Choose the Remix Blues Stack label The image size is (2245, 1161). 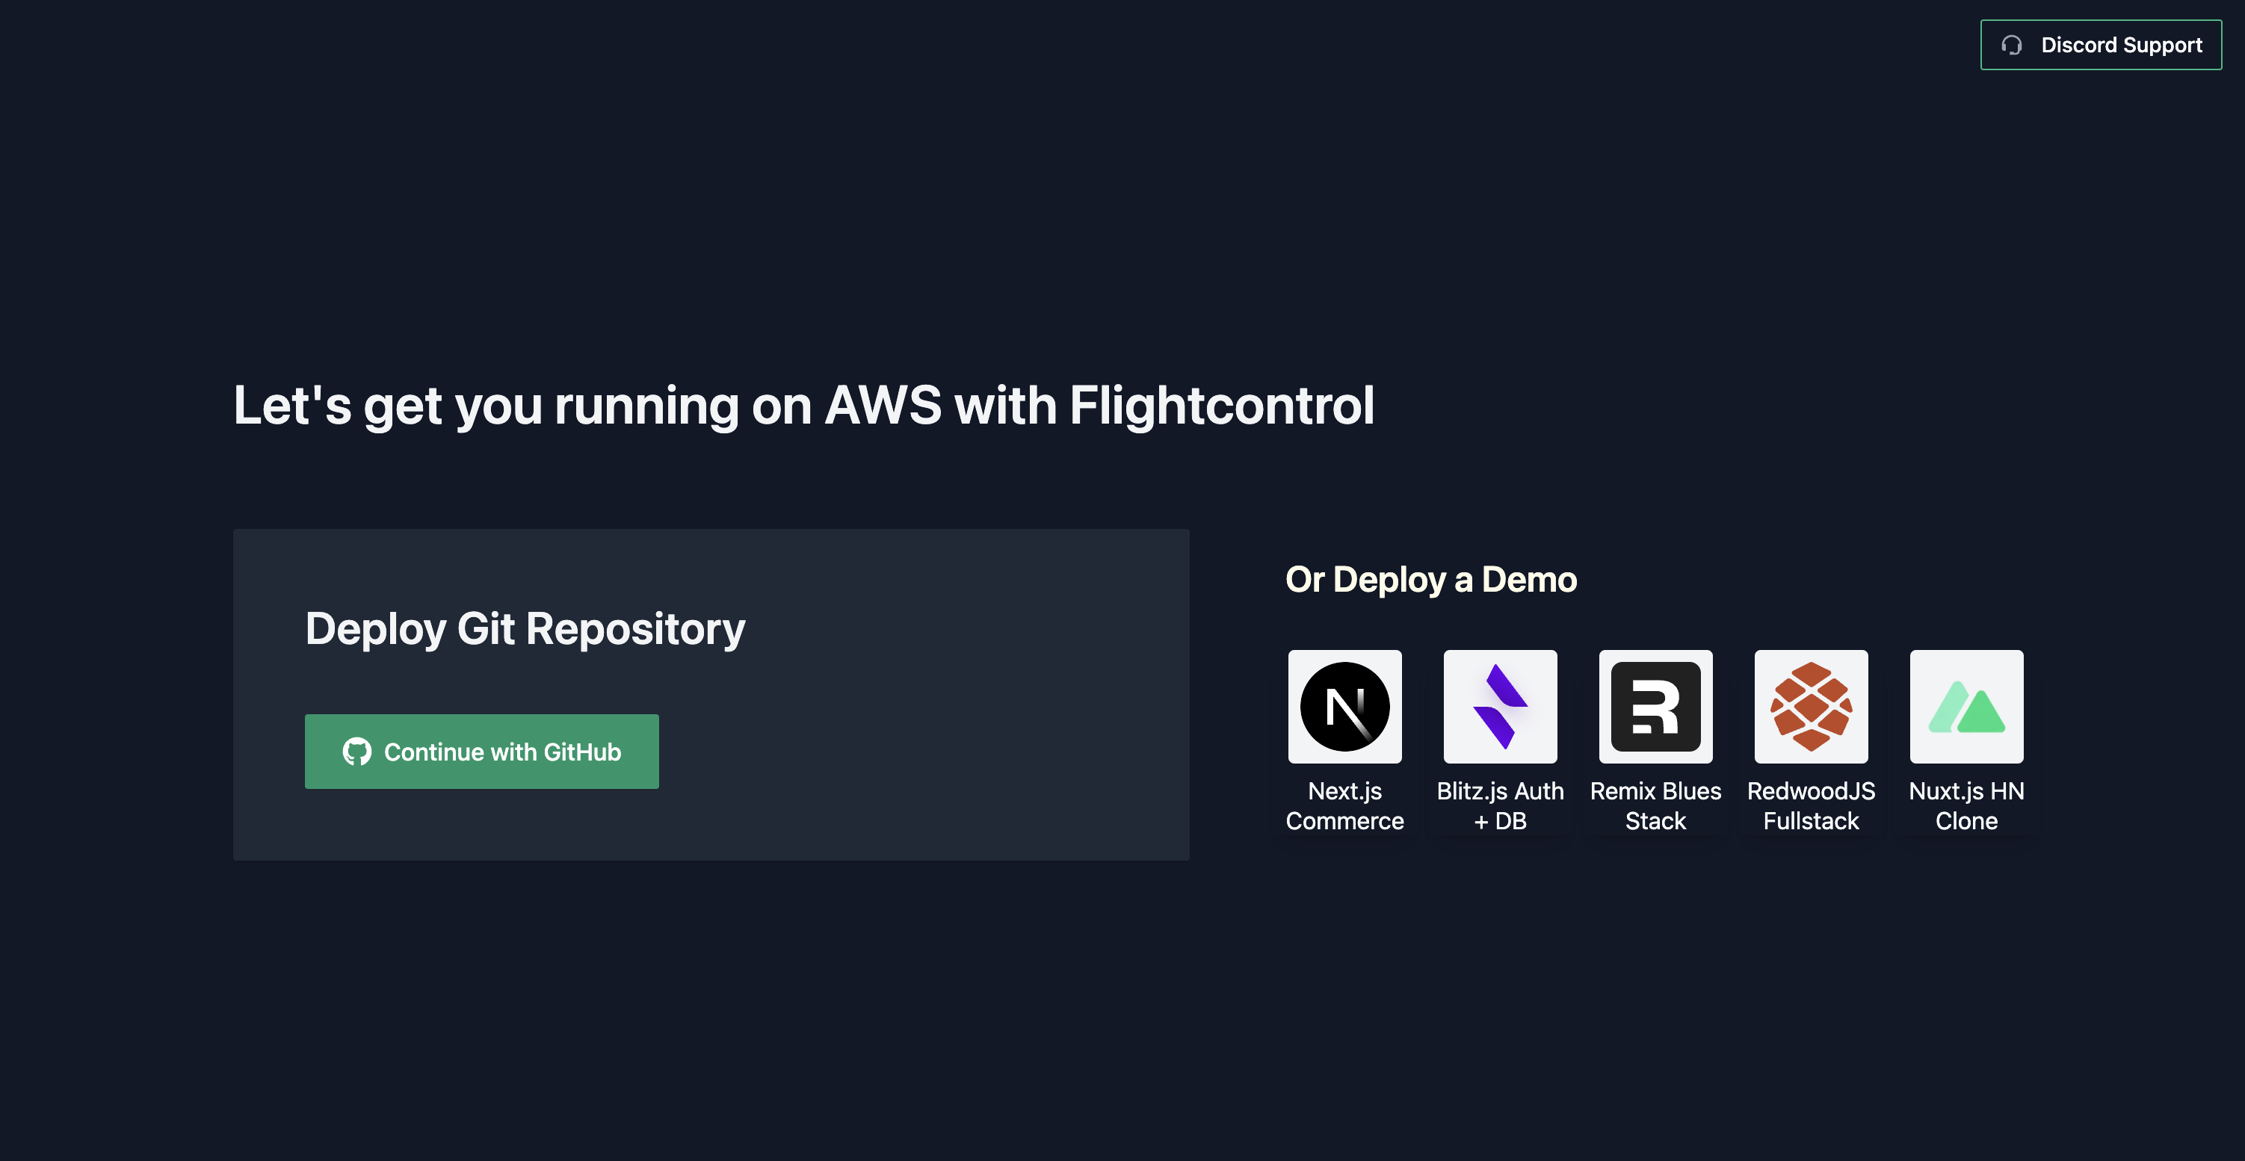(1655, 805)
